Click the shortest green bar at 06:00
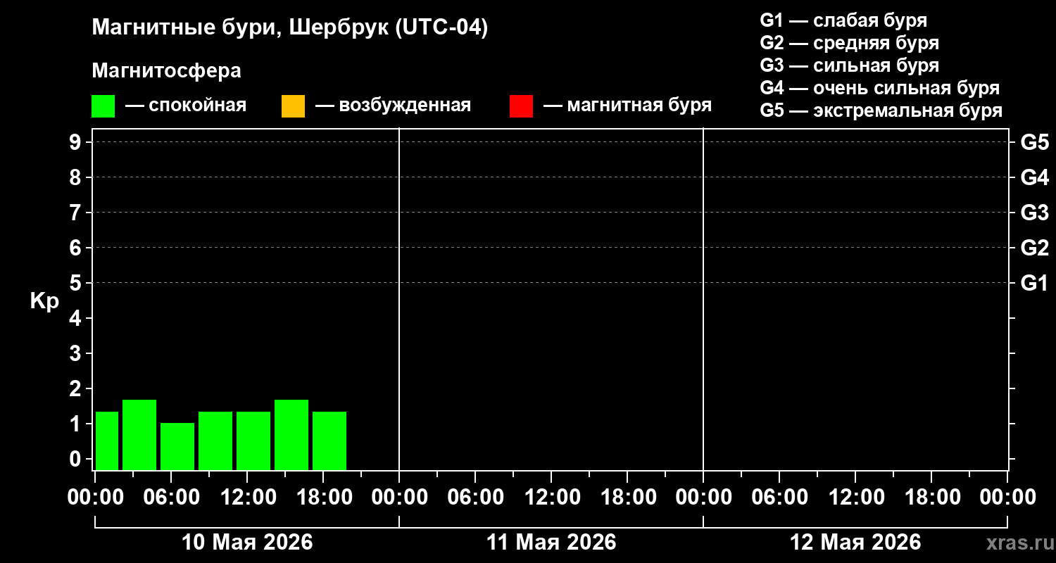 (x=177, y=446)
